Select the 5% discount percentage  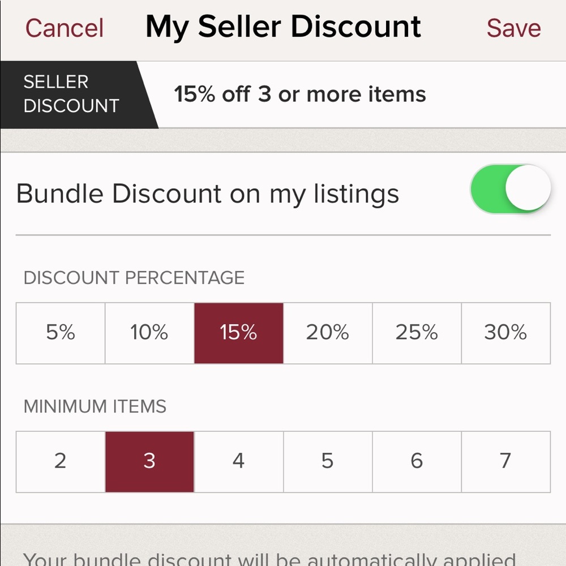(60, 333)
